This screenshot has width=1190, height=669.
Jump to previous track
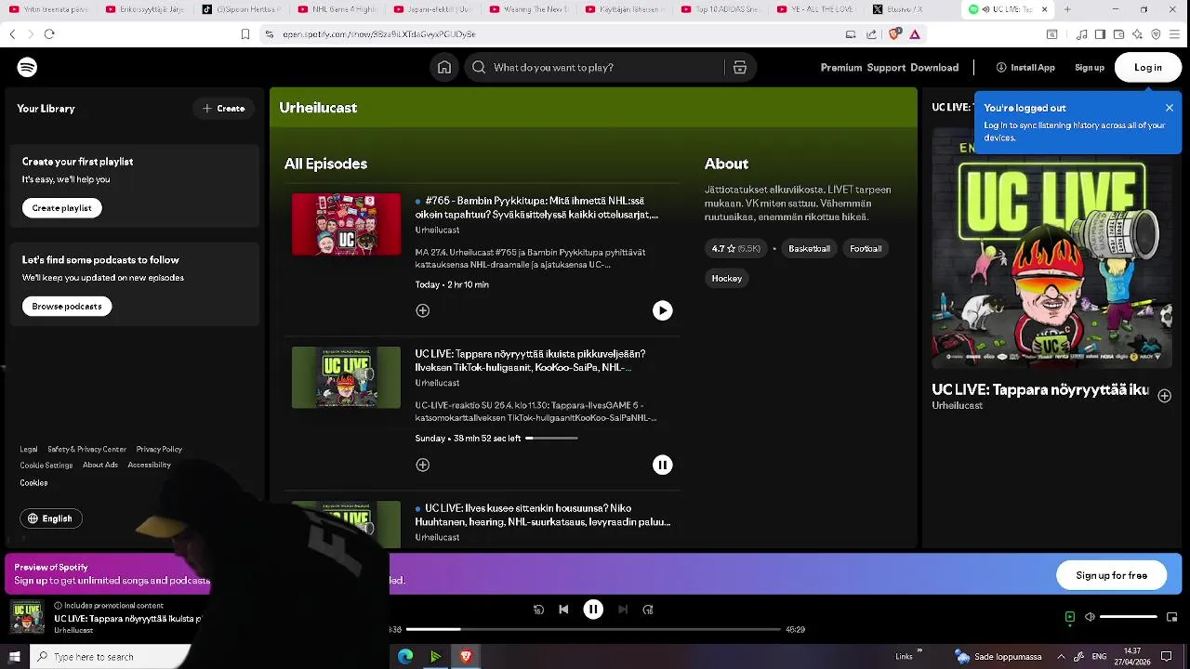click(563, 610)
